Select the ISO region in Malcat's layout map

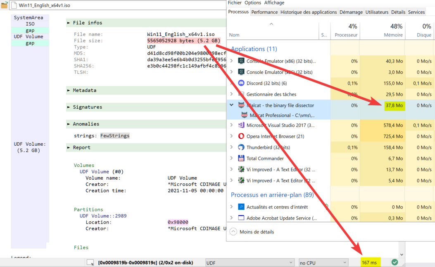pyautogui.click(x=30, y=24)
